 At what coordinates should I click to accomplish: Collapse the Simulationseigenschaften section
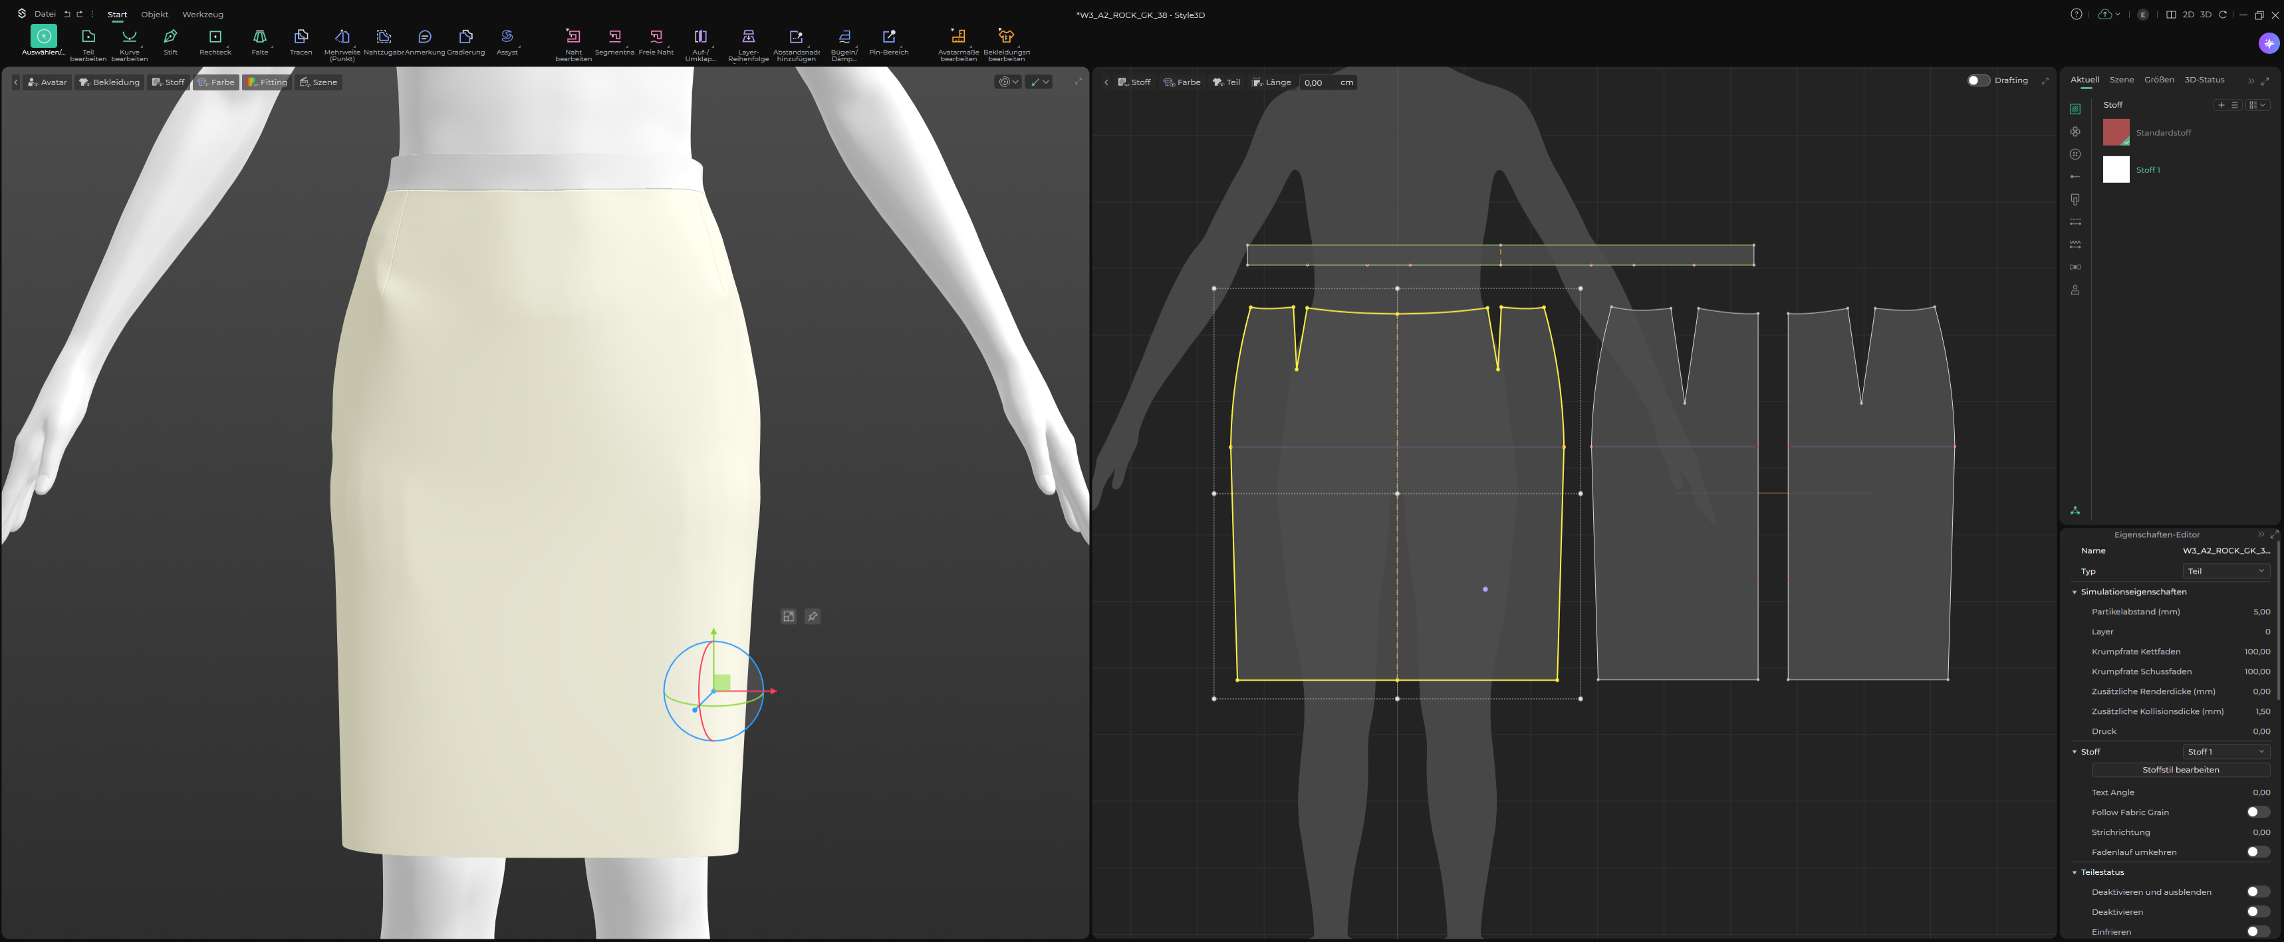[x=2074, y=592]
